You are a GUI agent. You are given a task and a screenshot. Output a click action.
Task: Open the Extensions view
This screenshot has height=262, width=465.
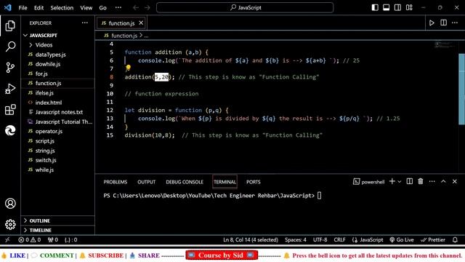(10, 110)
